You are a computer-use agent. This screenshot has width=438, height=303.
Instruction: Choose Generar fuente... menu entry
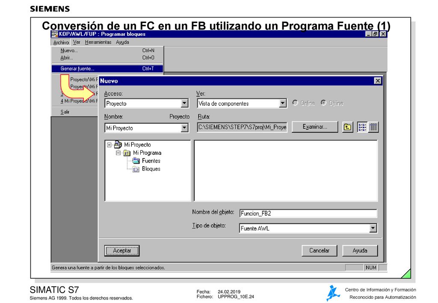click(107, 69)
